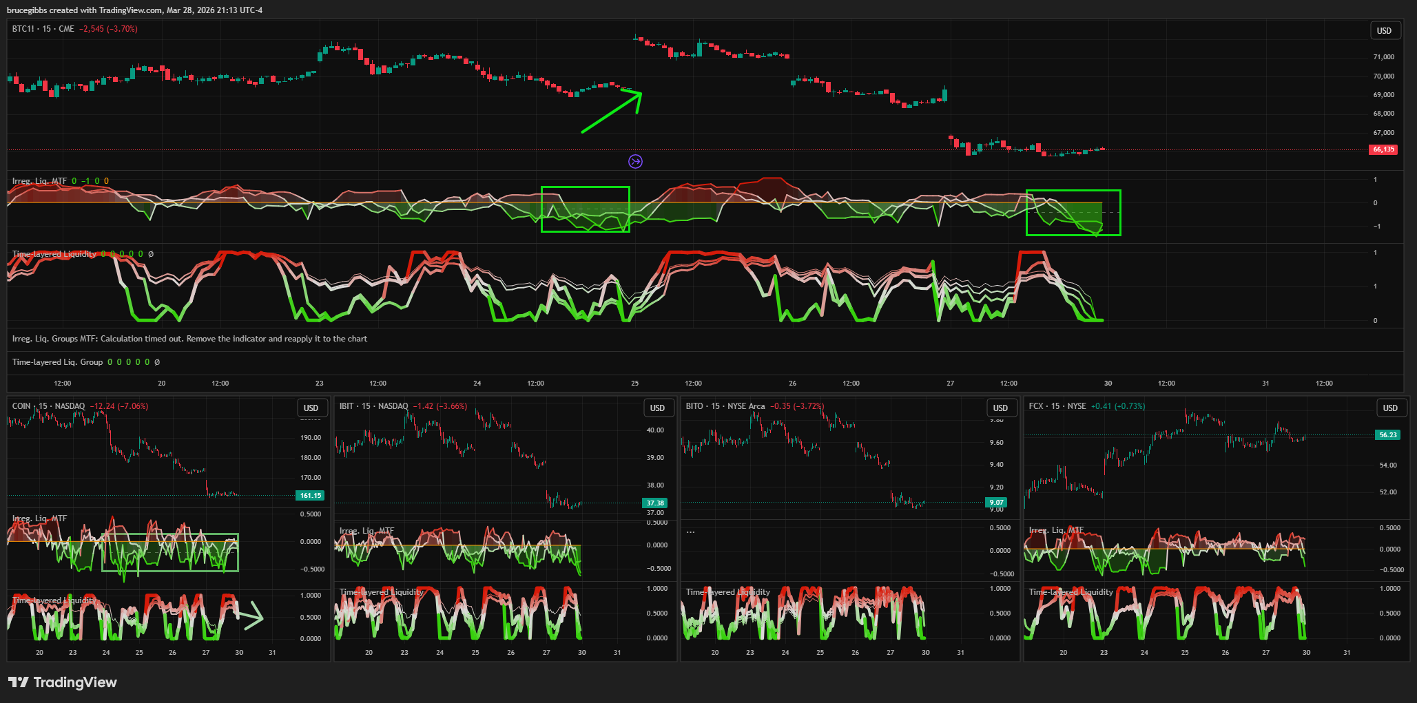Select the pale green arrow on COIN chart
This screenshot has width=1417, height=703.
pos(251,616)
